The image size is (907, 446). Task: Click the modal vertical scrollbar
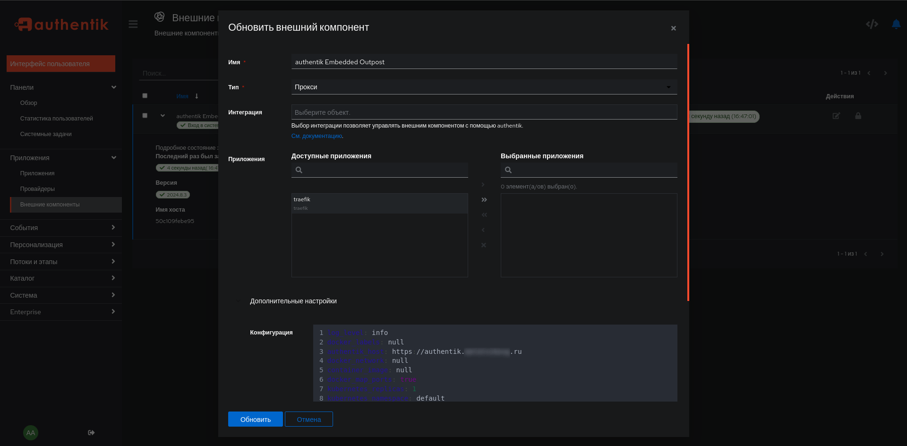pyautogui.click(x=688, y=172)
